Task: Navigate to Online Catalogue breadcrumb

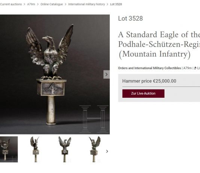Action: pos(52,4)
